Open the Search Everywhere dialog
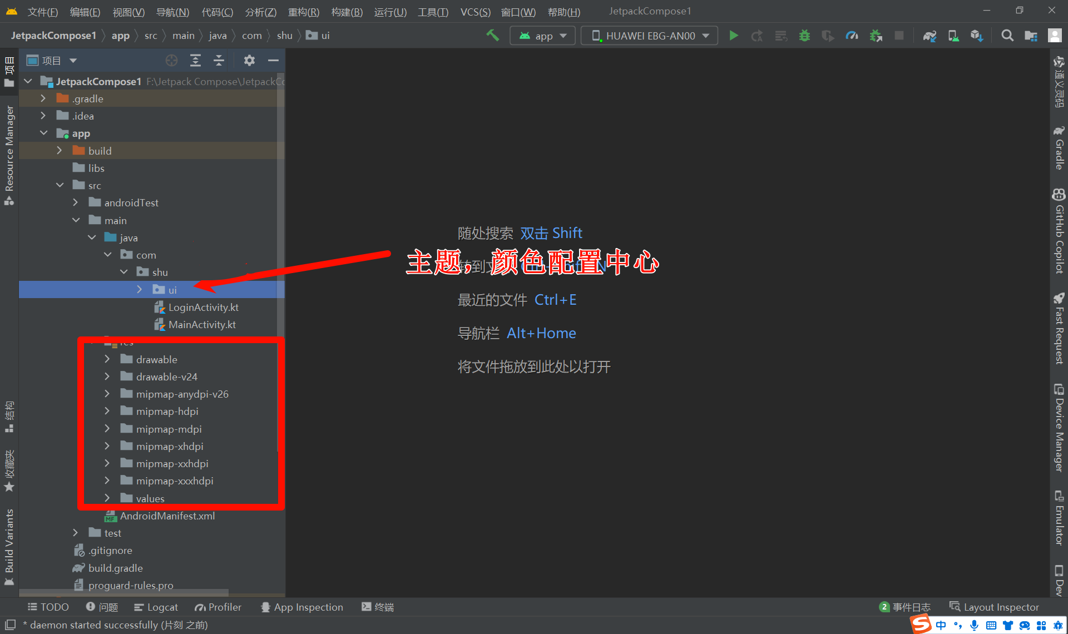This screenshot has height=634, width=1068. tap(1007, 36)
